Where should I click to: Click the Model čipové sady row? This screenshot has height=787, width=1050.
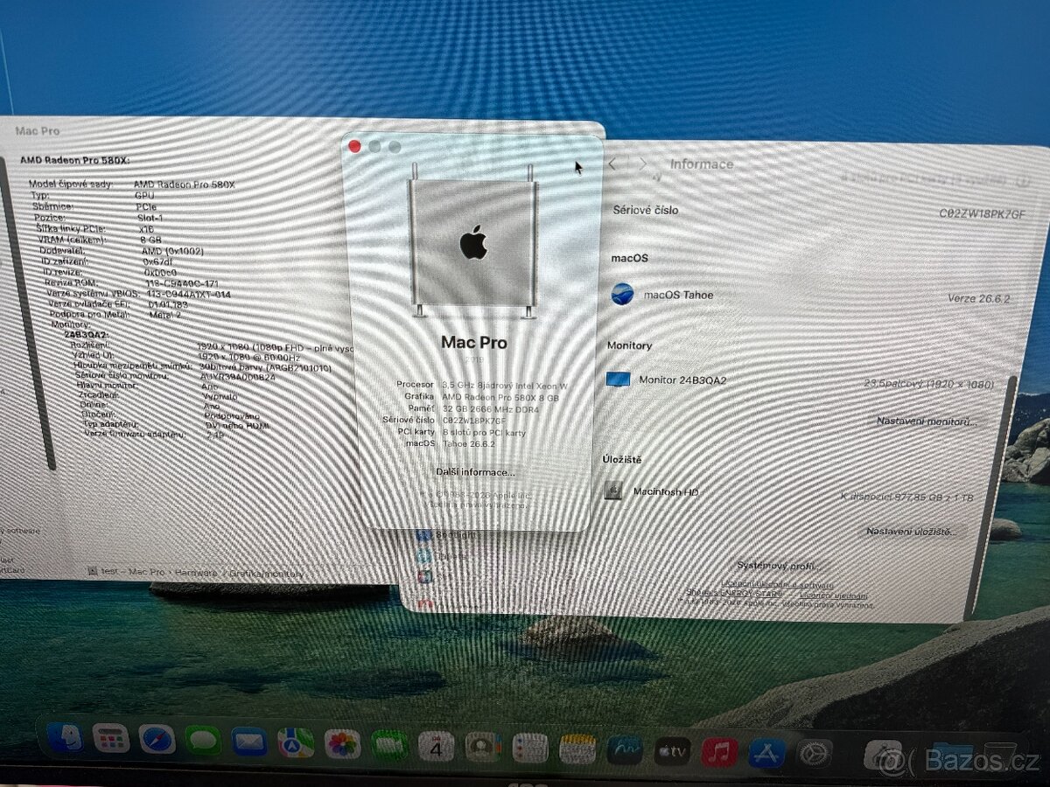coord(131,185)
